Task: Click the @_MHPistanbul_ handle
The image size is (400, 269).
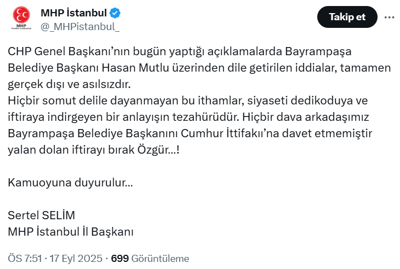Action: pyautogui.click(x=80, y=25)
